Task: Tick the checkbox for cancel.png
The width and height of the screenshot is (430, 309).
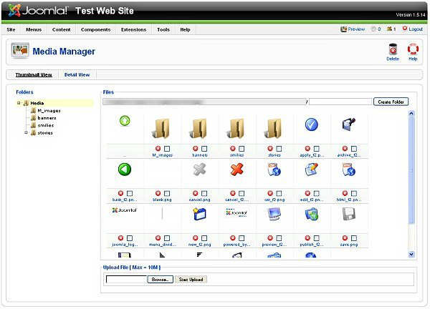Action: coord(204,194)
